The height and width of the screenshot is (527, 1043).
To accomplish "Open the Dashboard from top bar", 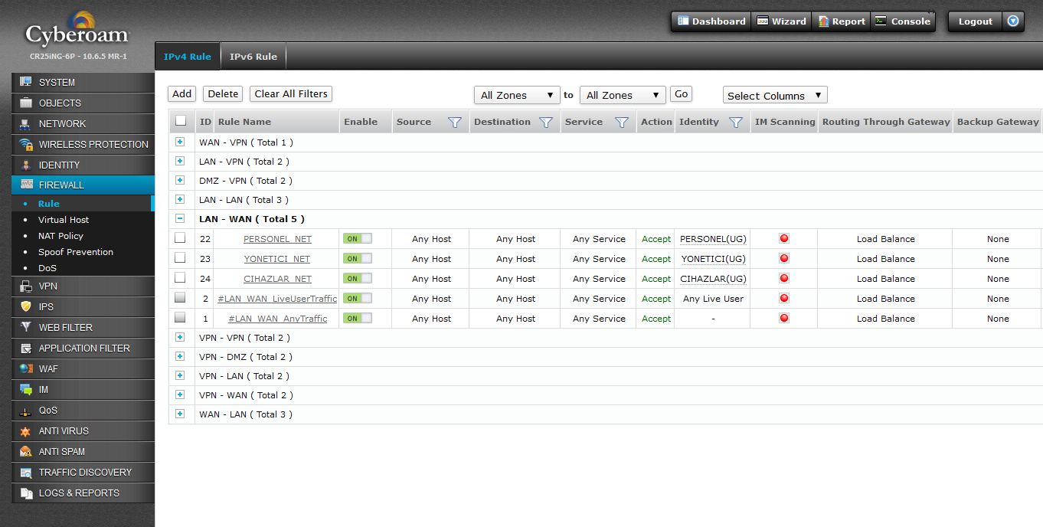I will (711, 21).
